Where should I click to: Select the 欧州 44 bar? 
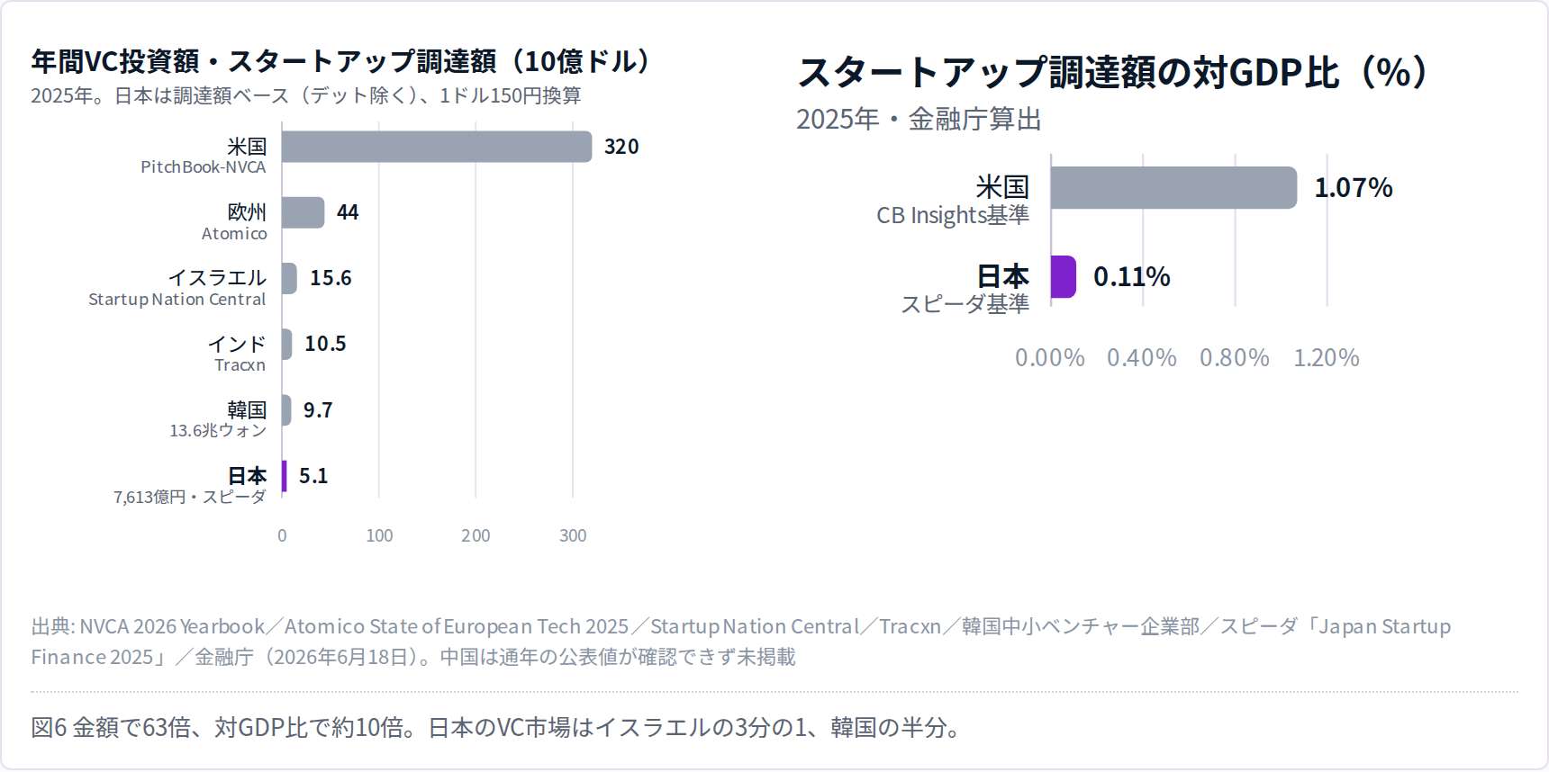pos(303,212)
